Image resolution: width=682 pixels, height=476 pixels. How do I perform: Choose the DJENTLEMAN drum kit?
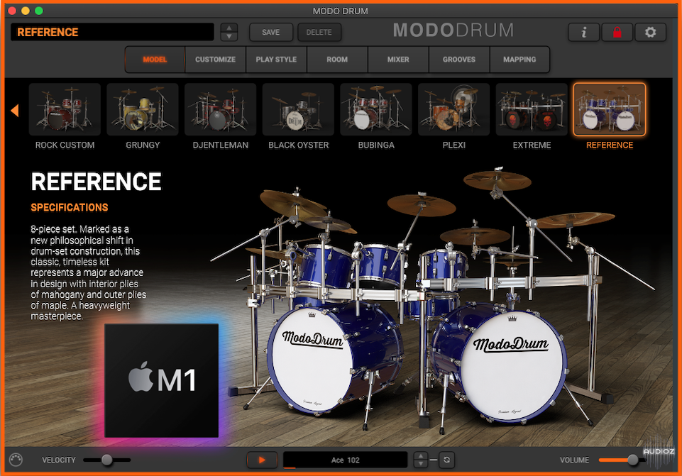[x=221, y=109]
